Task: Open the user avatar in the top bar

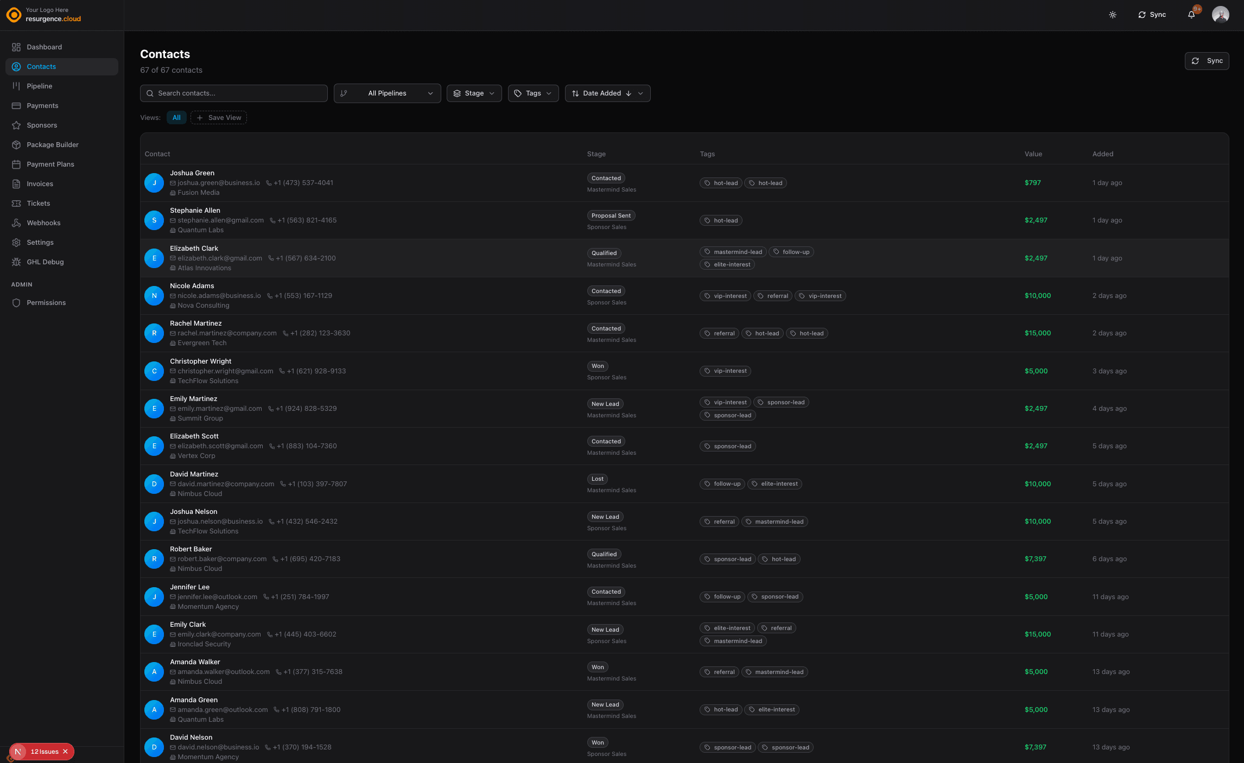Action: [x=1220, y=15]
